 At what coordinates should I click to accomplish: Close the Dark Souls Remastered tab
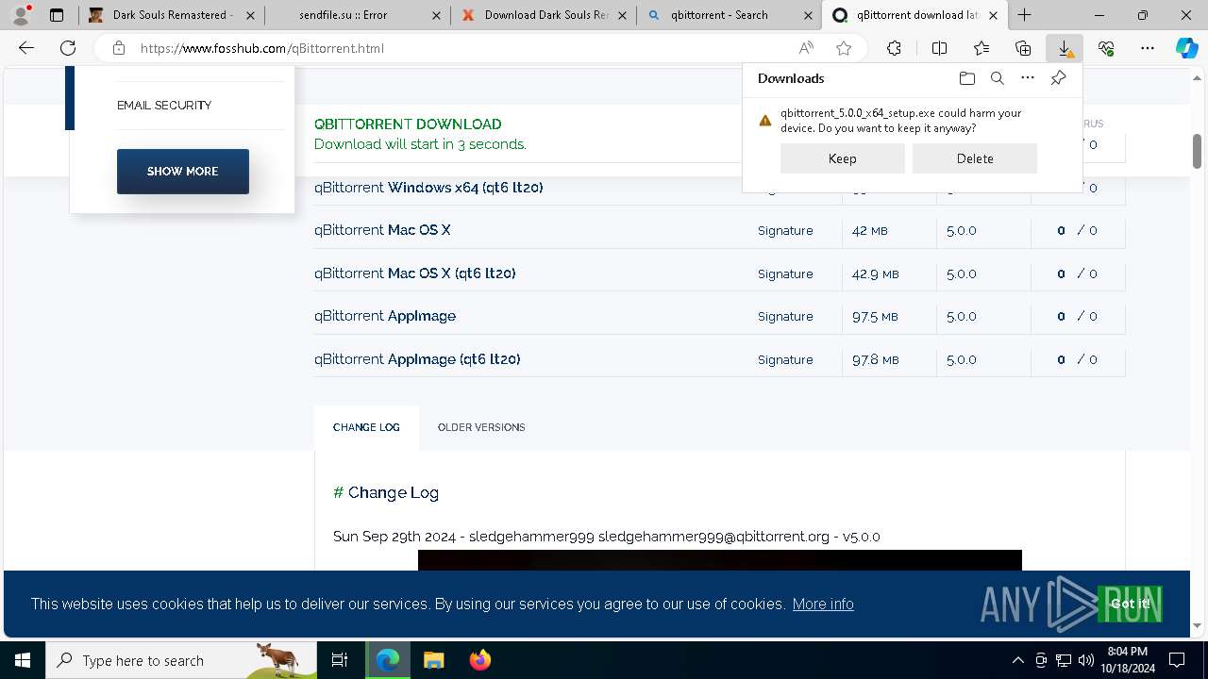(251, 15)
